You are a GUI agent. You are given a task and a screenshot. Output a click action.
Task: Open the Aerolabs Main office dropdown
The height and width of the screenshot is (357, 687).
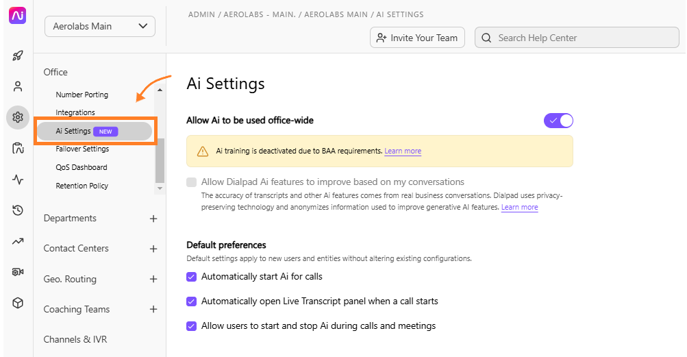(100, 26)
